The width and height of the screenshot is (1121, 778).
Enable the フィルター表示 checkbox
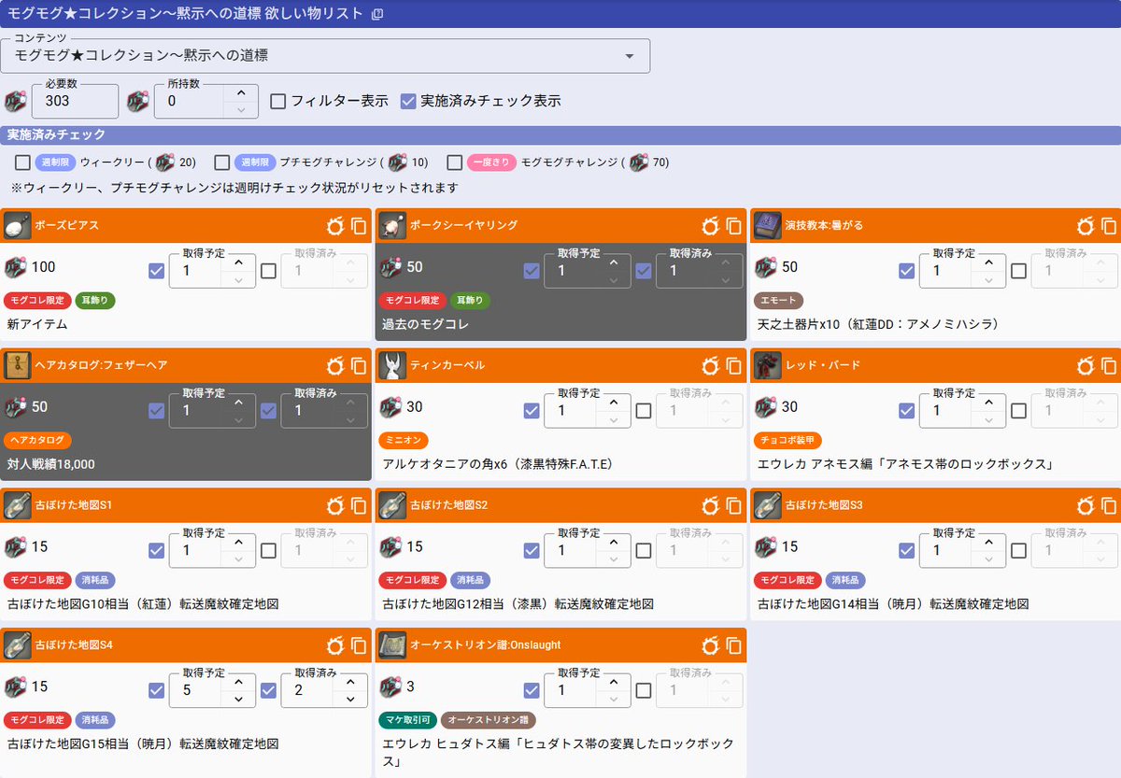277,101
